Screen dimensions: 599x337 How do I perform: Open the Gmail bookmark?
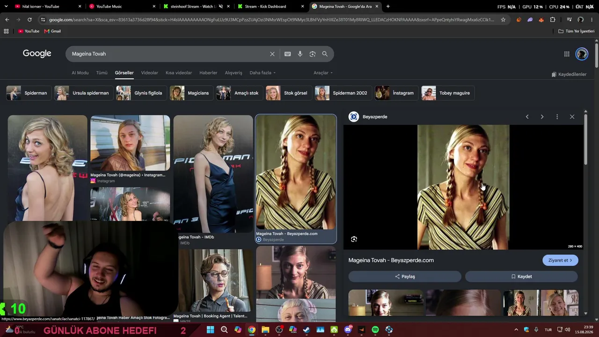(52, 31)
